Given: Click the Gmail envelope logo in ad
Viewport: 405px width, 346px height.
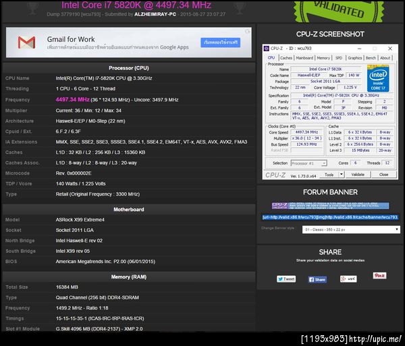Looking at the screenshot, I should 26,42.
